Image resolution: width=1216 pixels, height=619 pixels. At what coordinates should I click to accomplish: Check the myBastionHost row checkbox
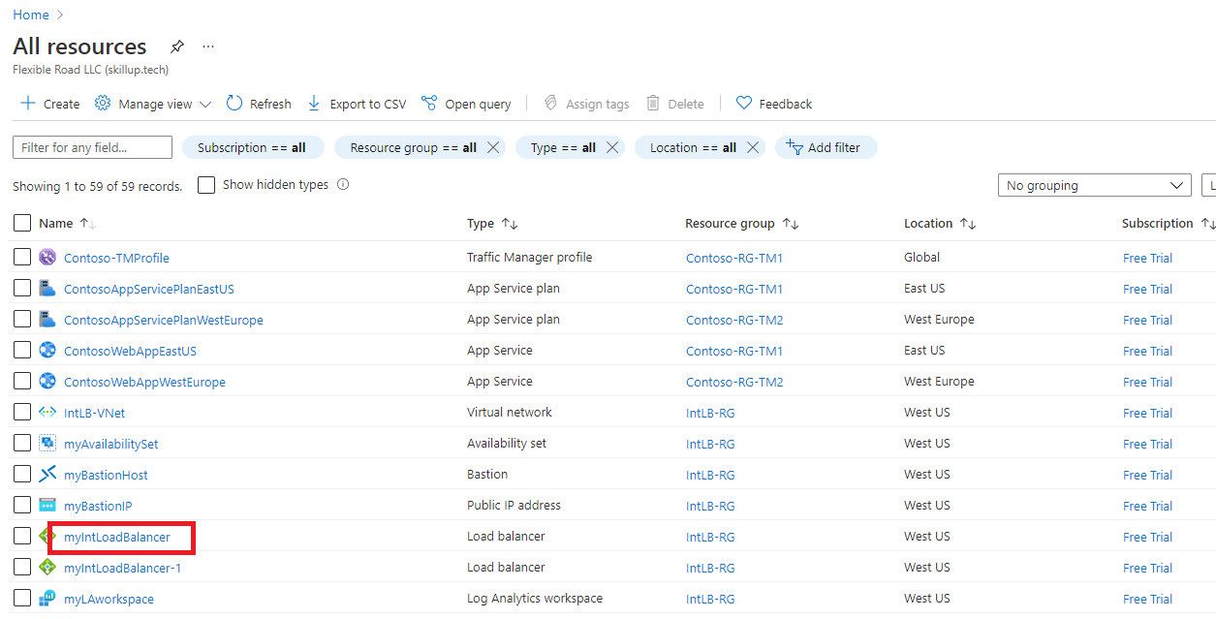(x=21, y=474)
